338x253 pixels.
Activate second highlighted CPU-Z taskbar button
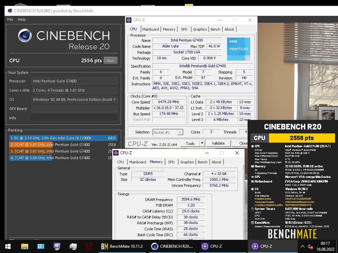pos(272,246)
